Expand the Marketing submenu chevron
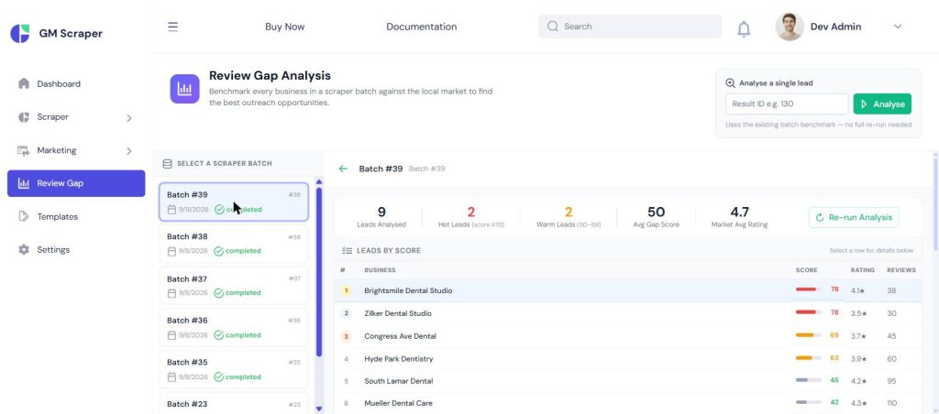This screenshot has width=939, height=414. [x=128, y=151]
